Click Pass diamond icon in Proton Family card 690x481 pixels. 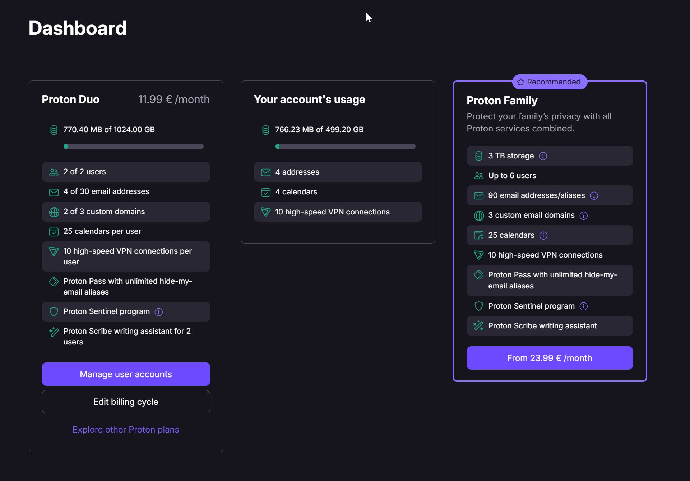479,275
